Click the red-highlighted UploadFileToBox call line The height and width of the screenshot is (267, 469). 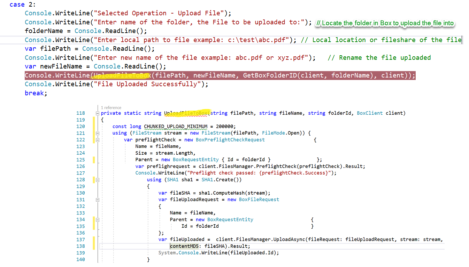pos(209,75)
